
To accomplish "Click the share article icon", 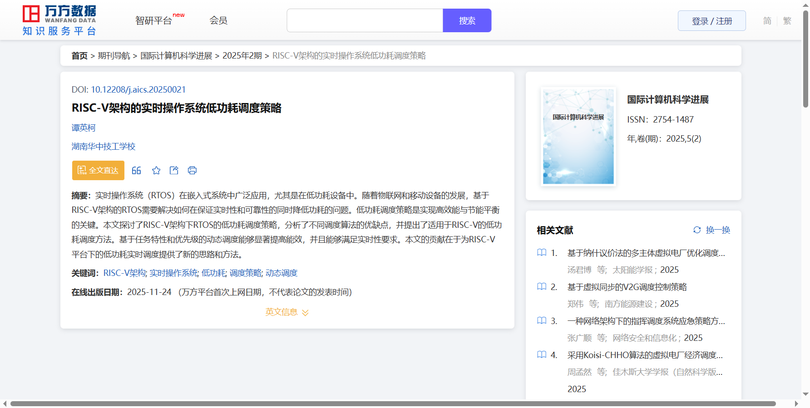I will coord(174,171).
